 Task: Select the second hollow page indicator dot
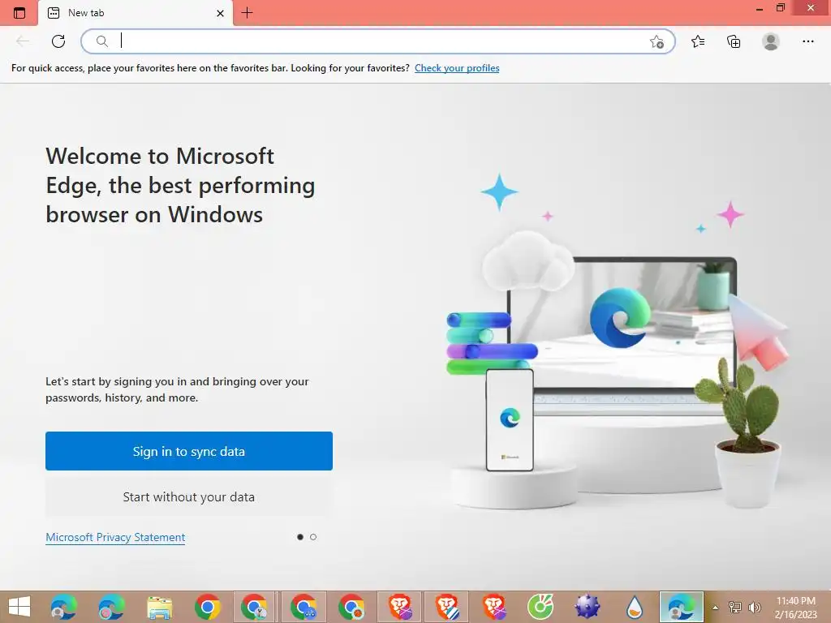313,537
